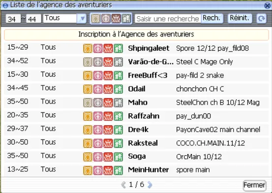Click the green support icon in FreeBuff<3 row
Image resolution: width=272 pixels, height=193 pixels.
point(119,76)
